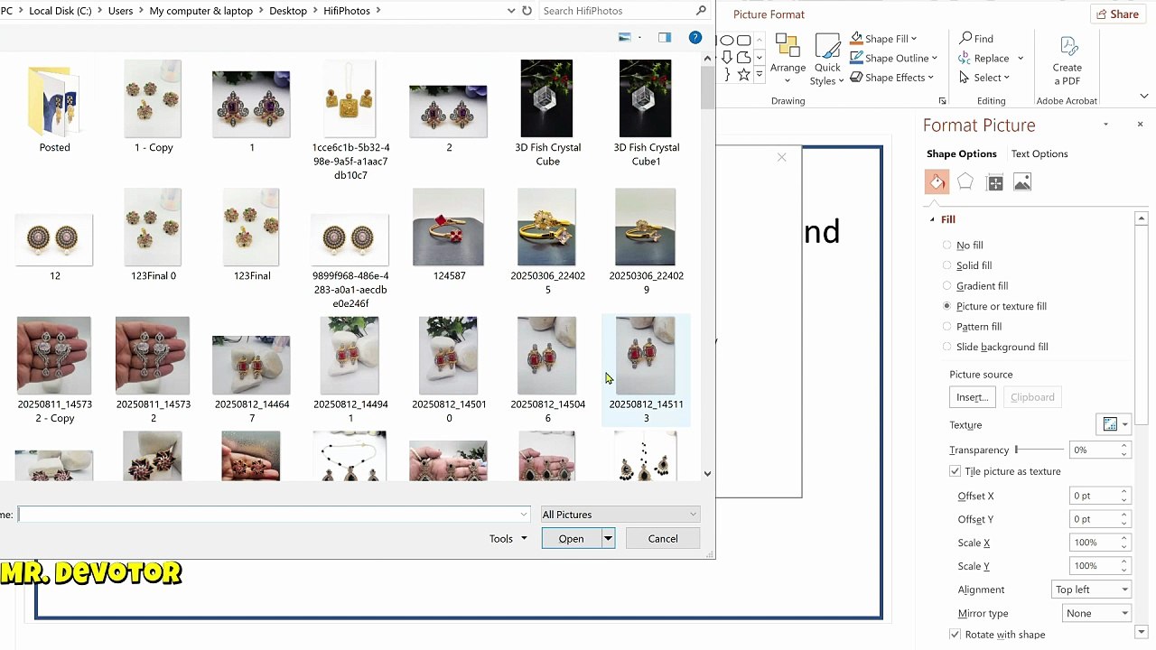Screen dimensions: 1156x650
Task: Switch to the Text Options tab
Action: (x=1039, y=153)
